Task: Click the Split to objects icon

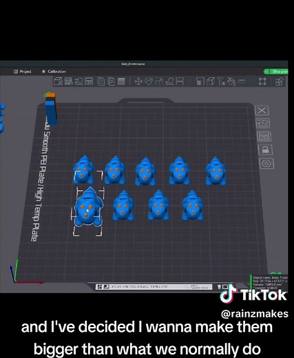Action: point(101,81)
